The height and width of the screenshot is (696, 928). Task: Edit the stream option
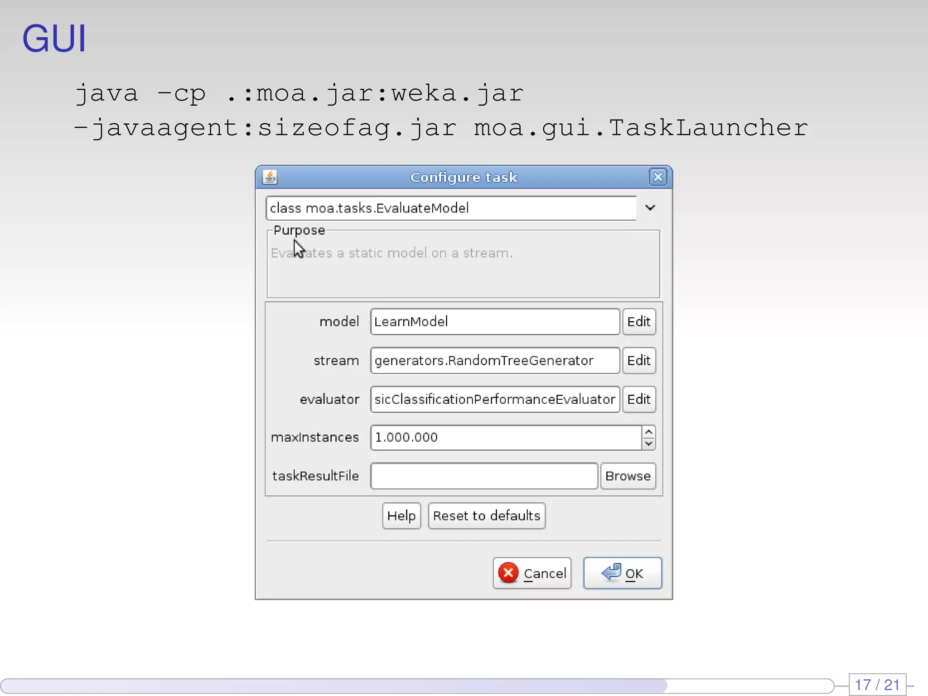(x=639, y=361)
